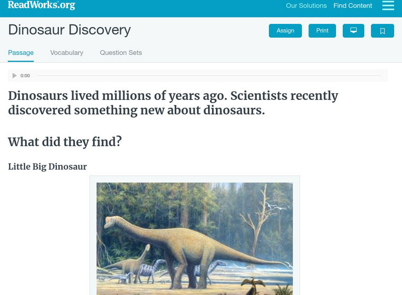
Task: Click the Dinosaur Discovery page title
Action: pos(69,30)
